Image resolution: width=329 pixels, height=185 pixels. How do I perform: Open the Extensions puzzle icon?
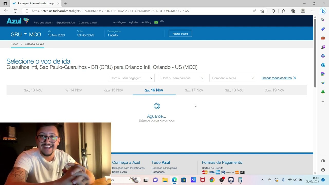pos(273,11)
